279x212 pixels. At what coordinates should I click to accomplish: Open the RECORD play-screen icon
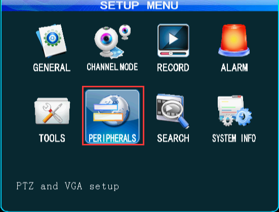coord(173,40)
